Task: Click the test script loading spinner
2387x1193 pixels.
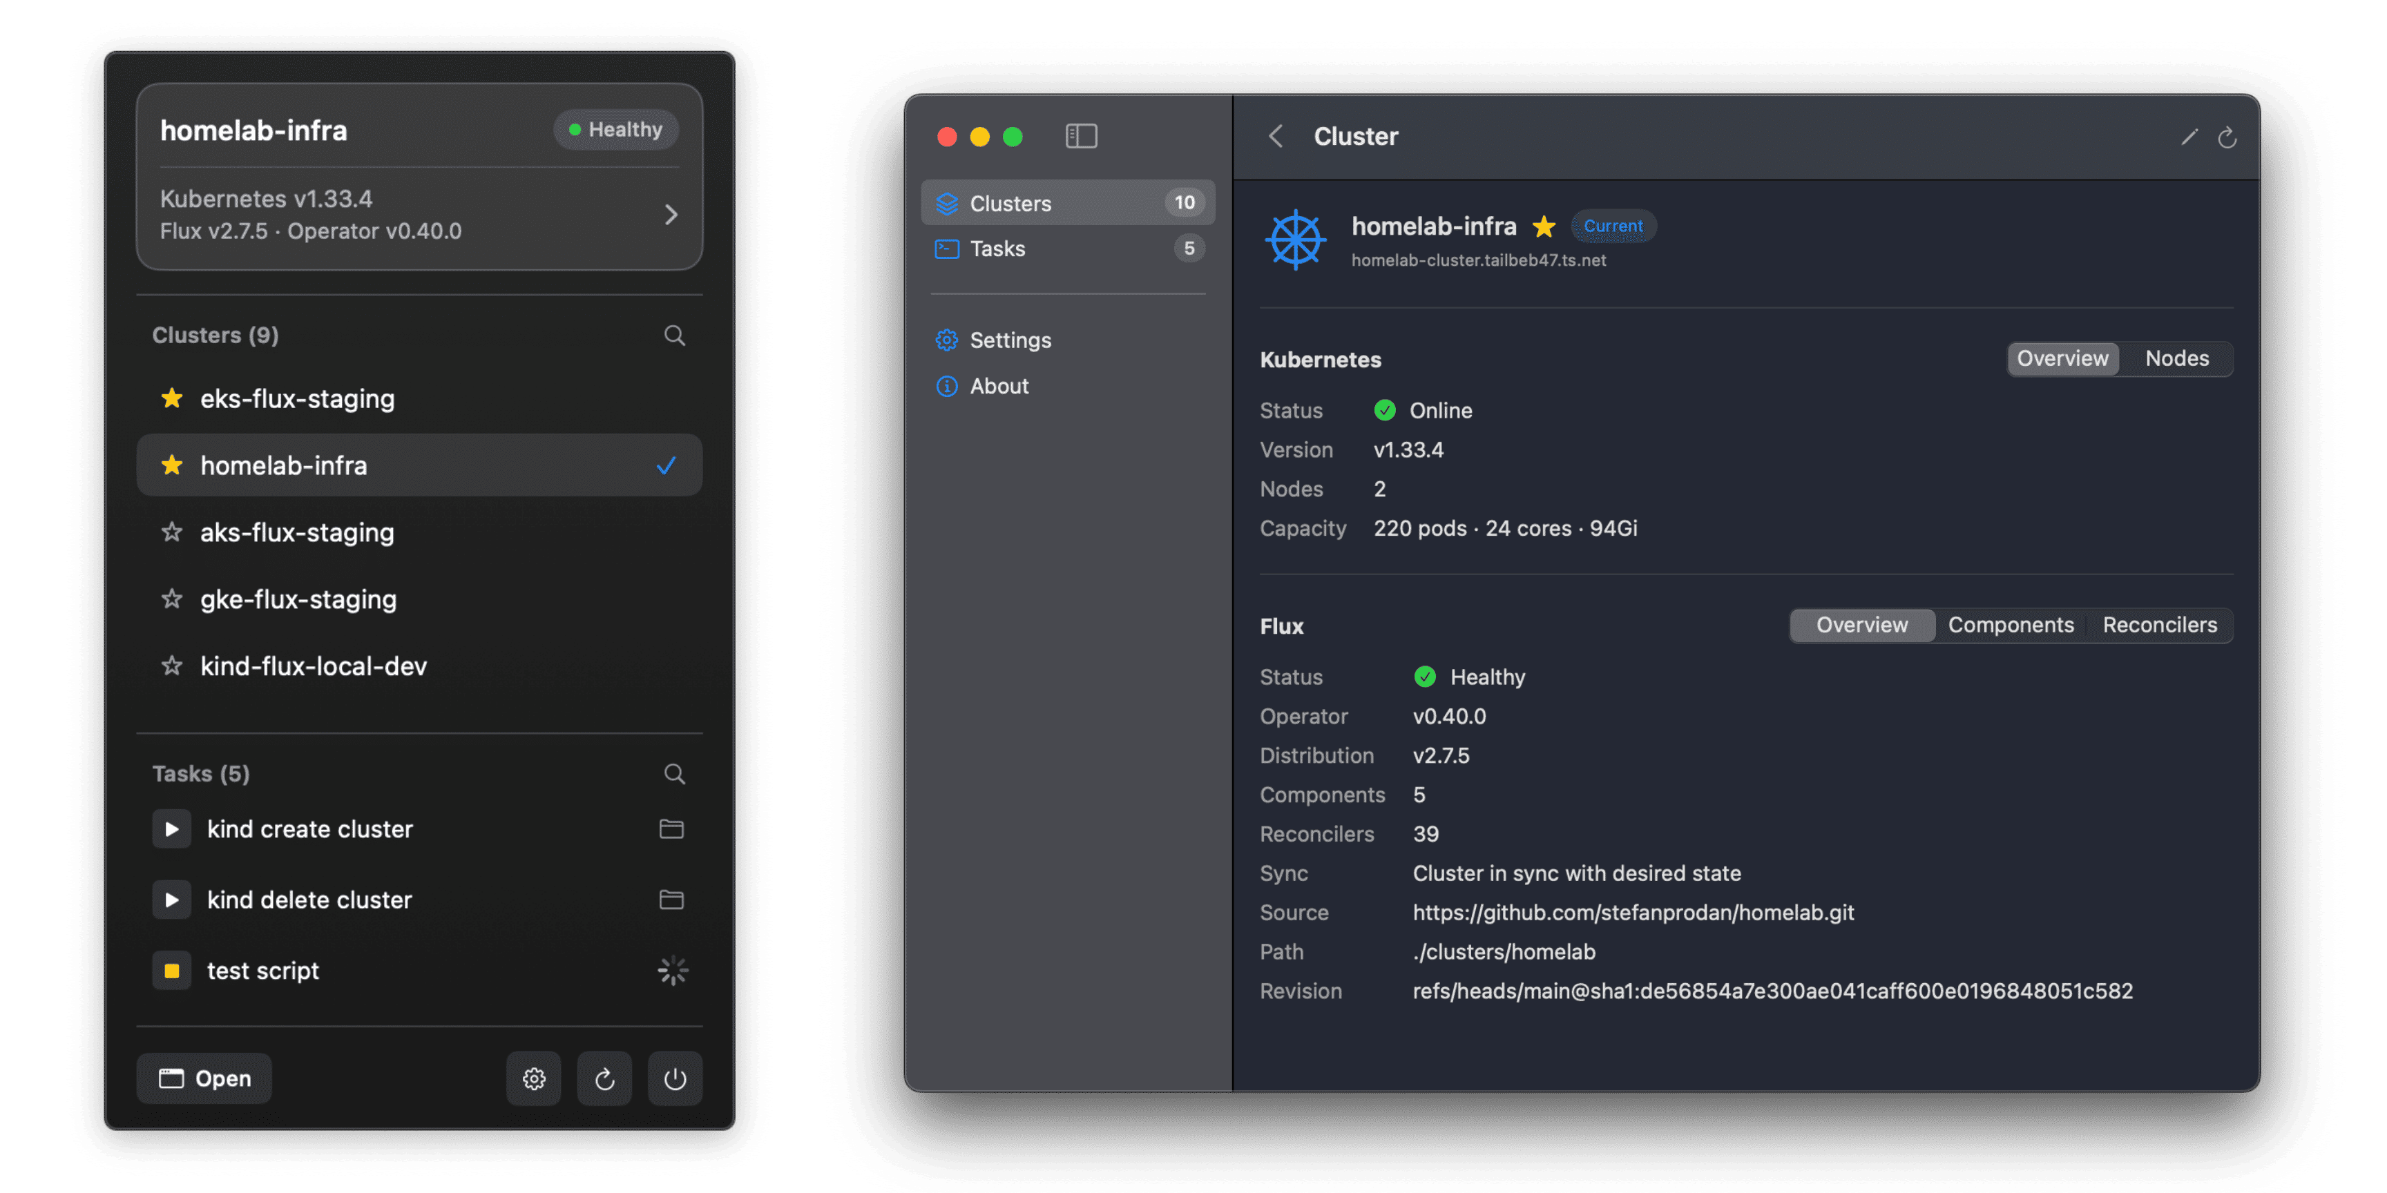Action: pos(673,971)
